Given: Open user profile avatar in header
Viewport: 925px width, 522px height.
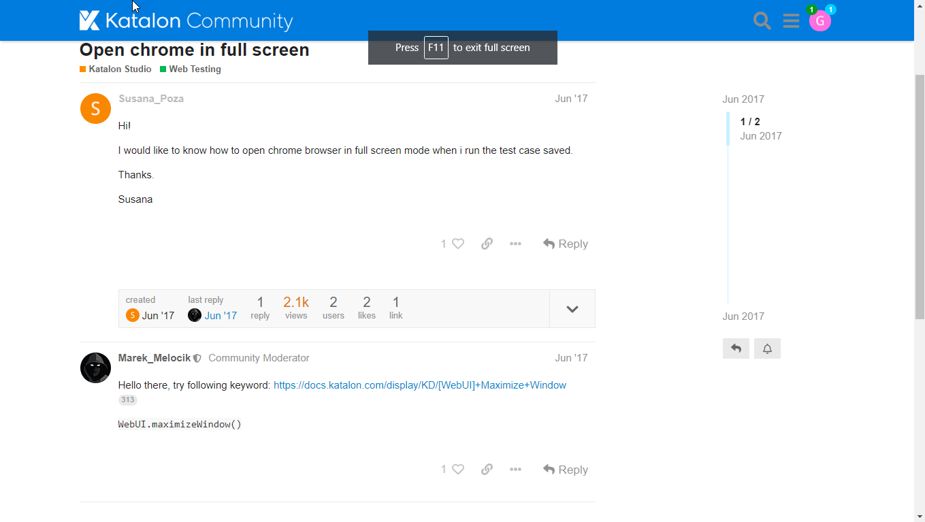Looking at the screenshot, I should [819, 21].
